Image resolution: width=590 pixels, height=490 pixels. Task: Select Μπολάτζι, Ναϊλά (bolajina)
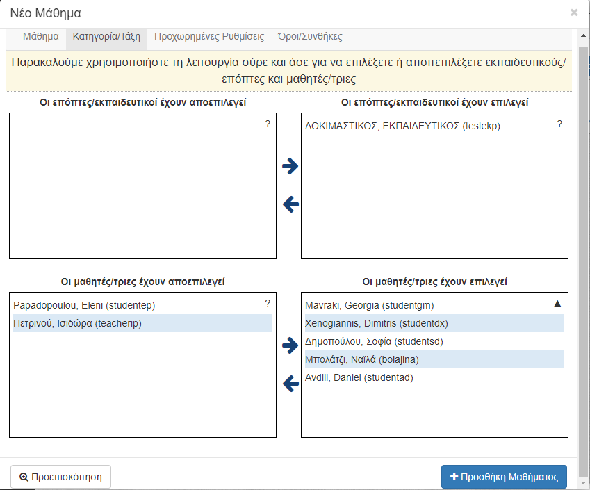point(434,359)
